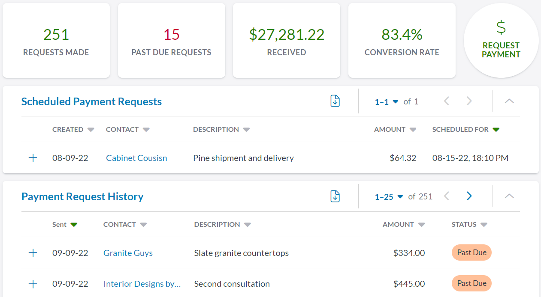Collapse the Payment Request History panel
The height and width of the screenshot is (297, 541).
(509, 196)
